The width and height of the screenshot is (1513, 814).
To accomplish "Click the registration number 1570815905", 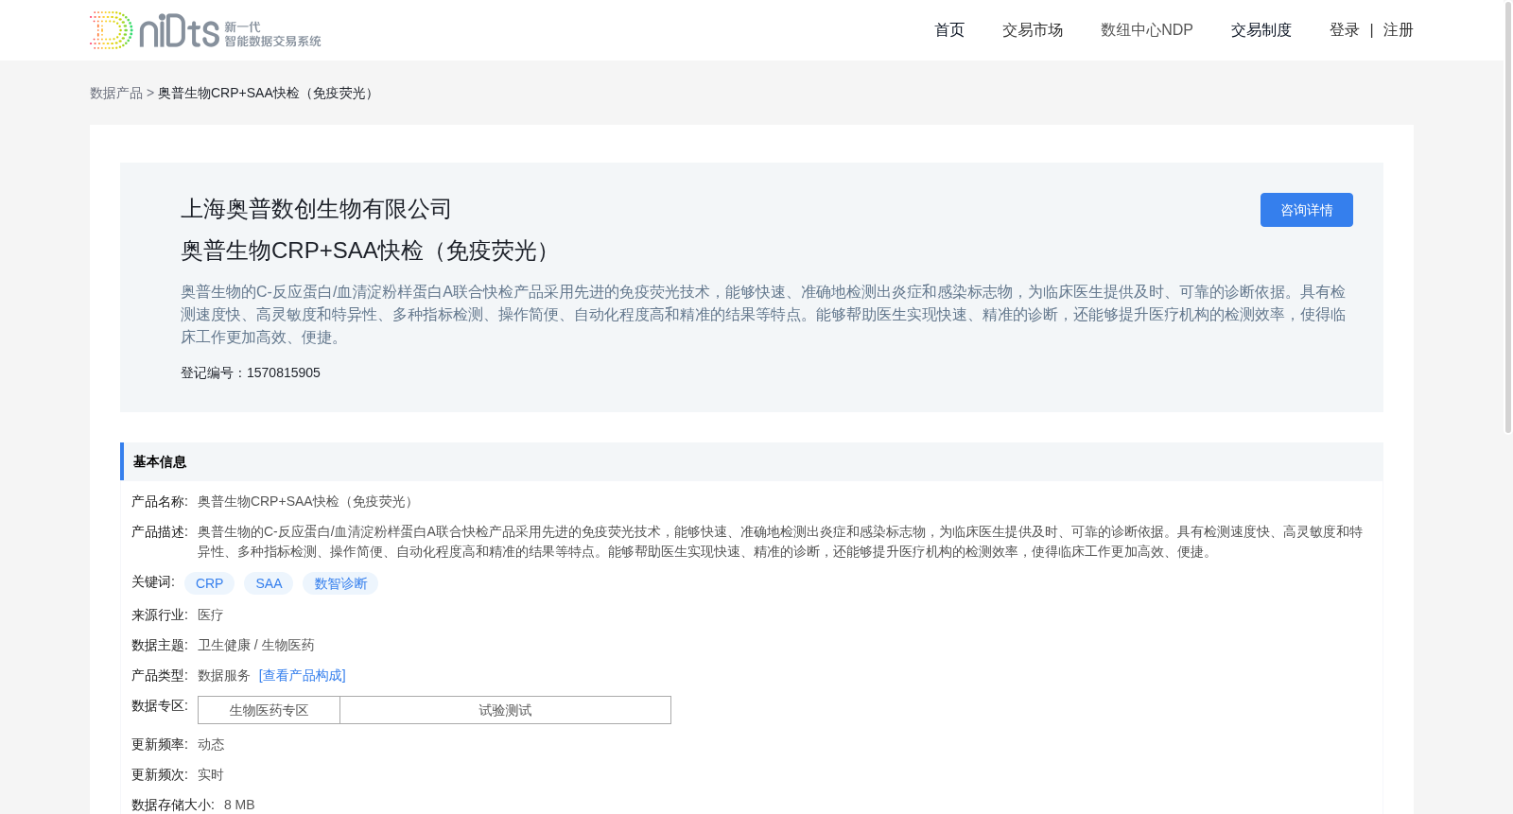I will (284, 372).
